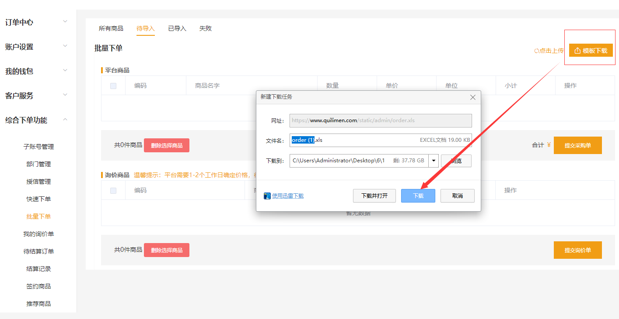Click the 模板下载 template download button

tap(591, 51)
